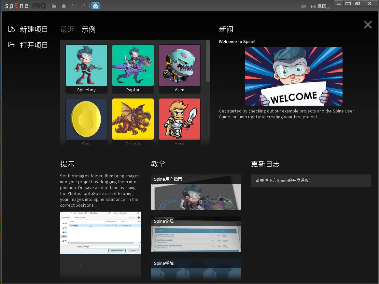The height and width of the screenshot is (284, 379).
Task: Open project via folder toolbar icon
Action: tap(54, 6)
